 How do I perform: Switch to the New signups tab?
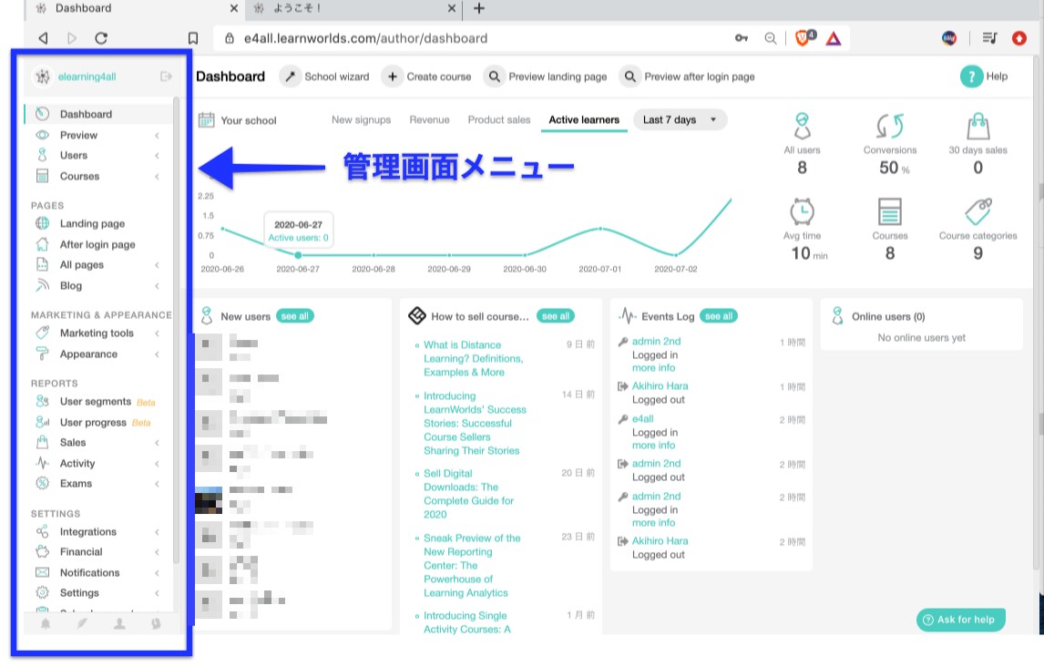coord(361,119)
